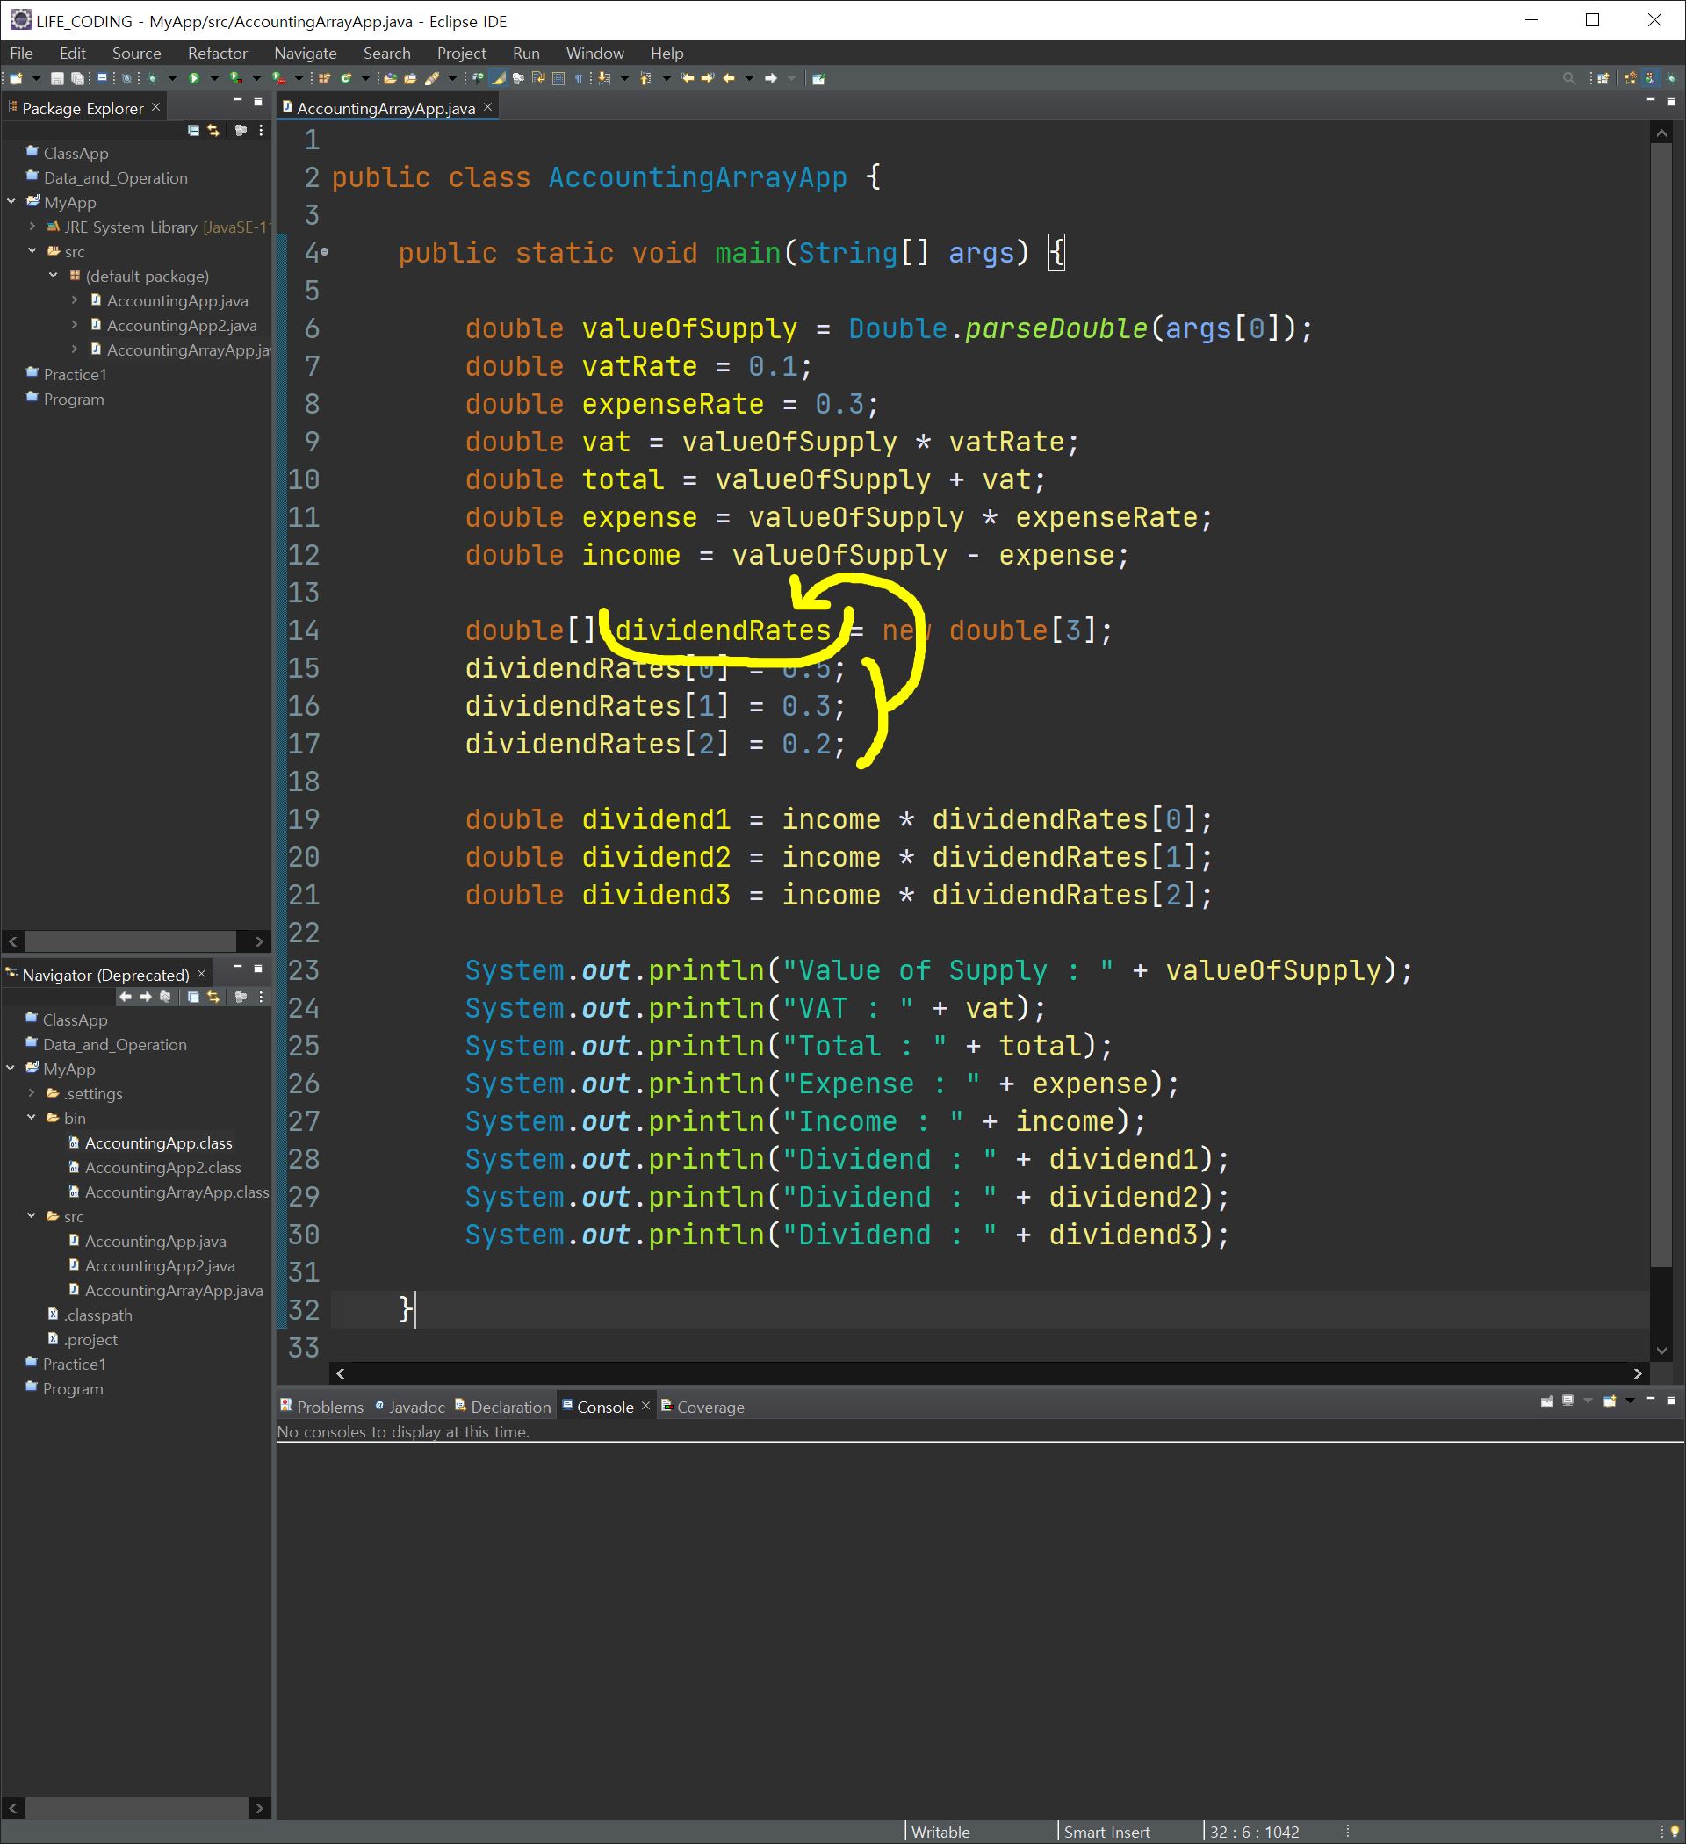Click the Debug bug icon in toolbar
1686x1844 pixels.
click(152, 79)
